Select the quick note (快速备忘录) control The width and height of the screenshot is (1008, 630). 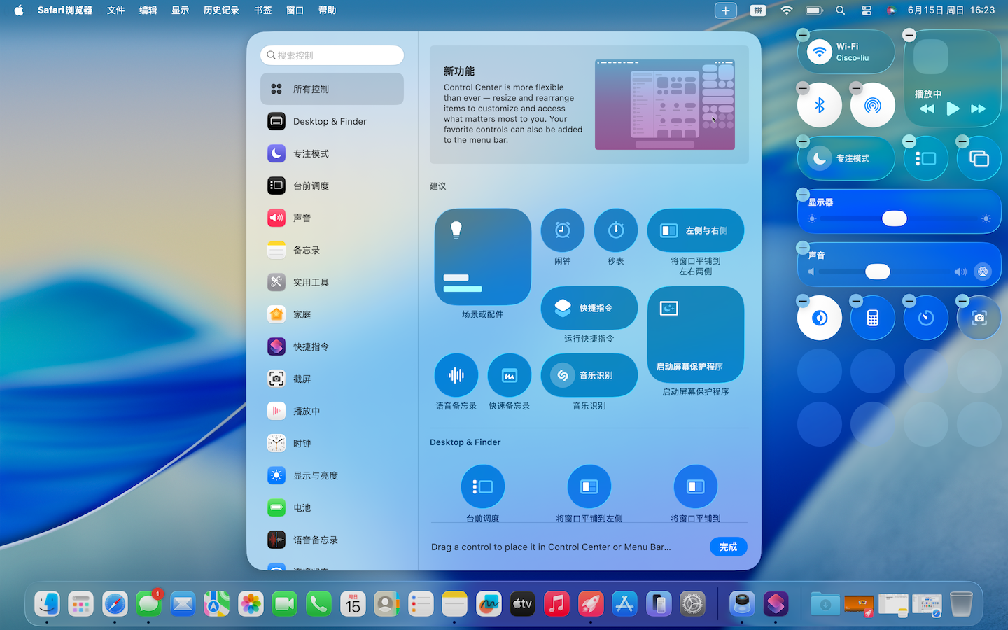pyautogui.click(x=509, y=376)
